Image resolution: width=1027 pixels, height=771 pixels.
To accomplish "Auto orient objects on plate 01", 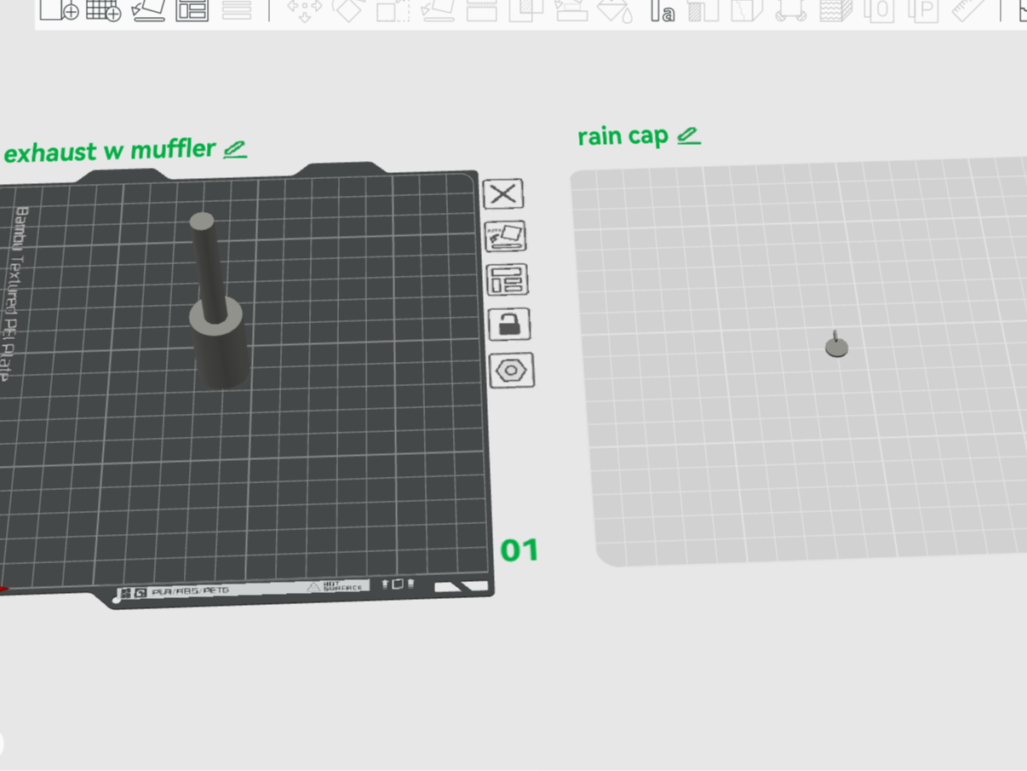I will pos(505,236).
